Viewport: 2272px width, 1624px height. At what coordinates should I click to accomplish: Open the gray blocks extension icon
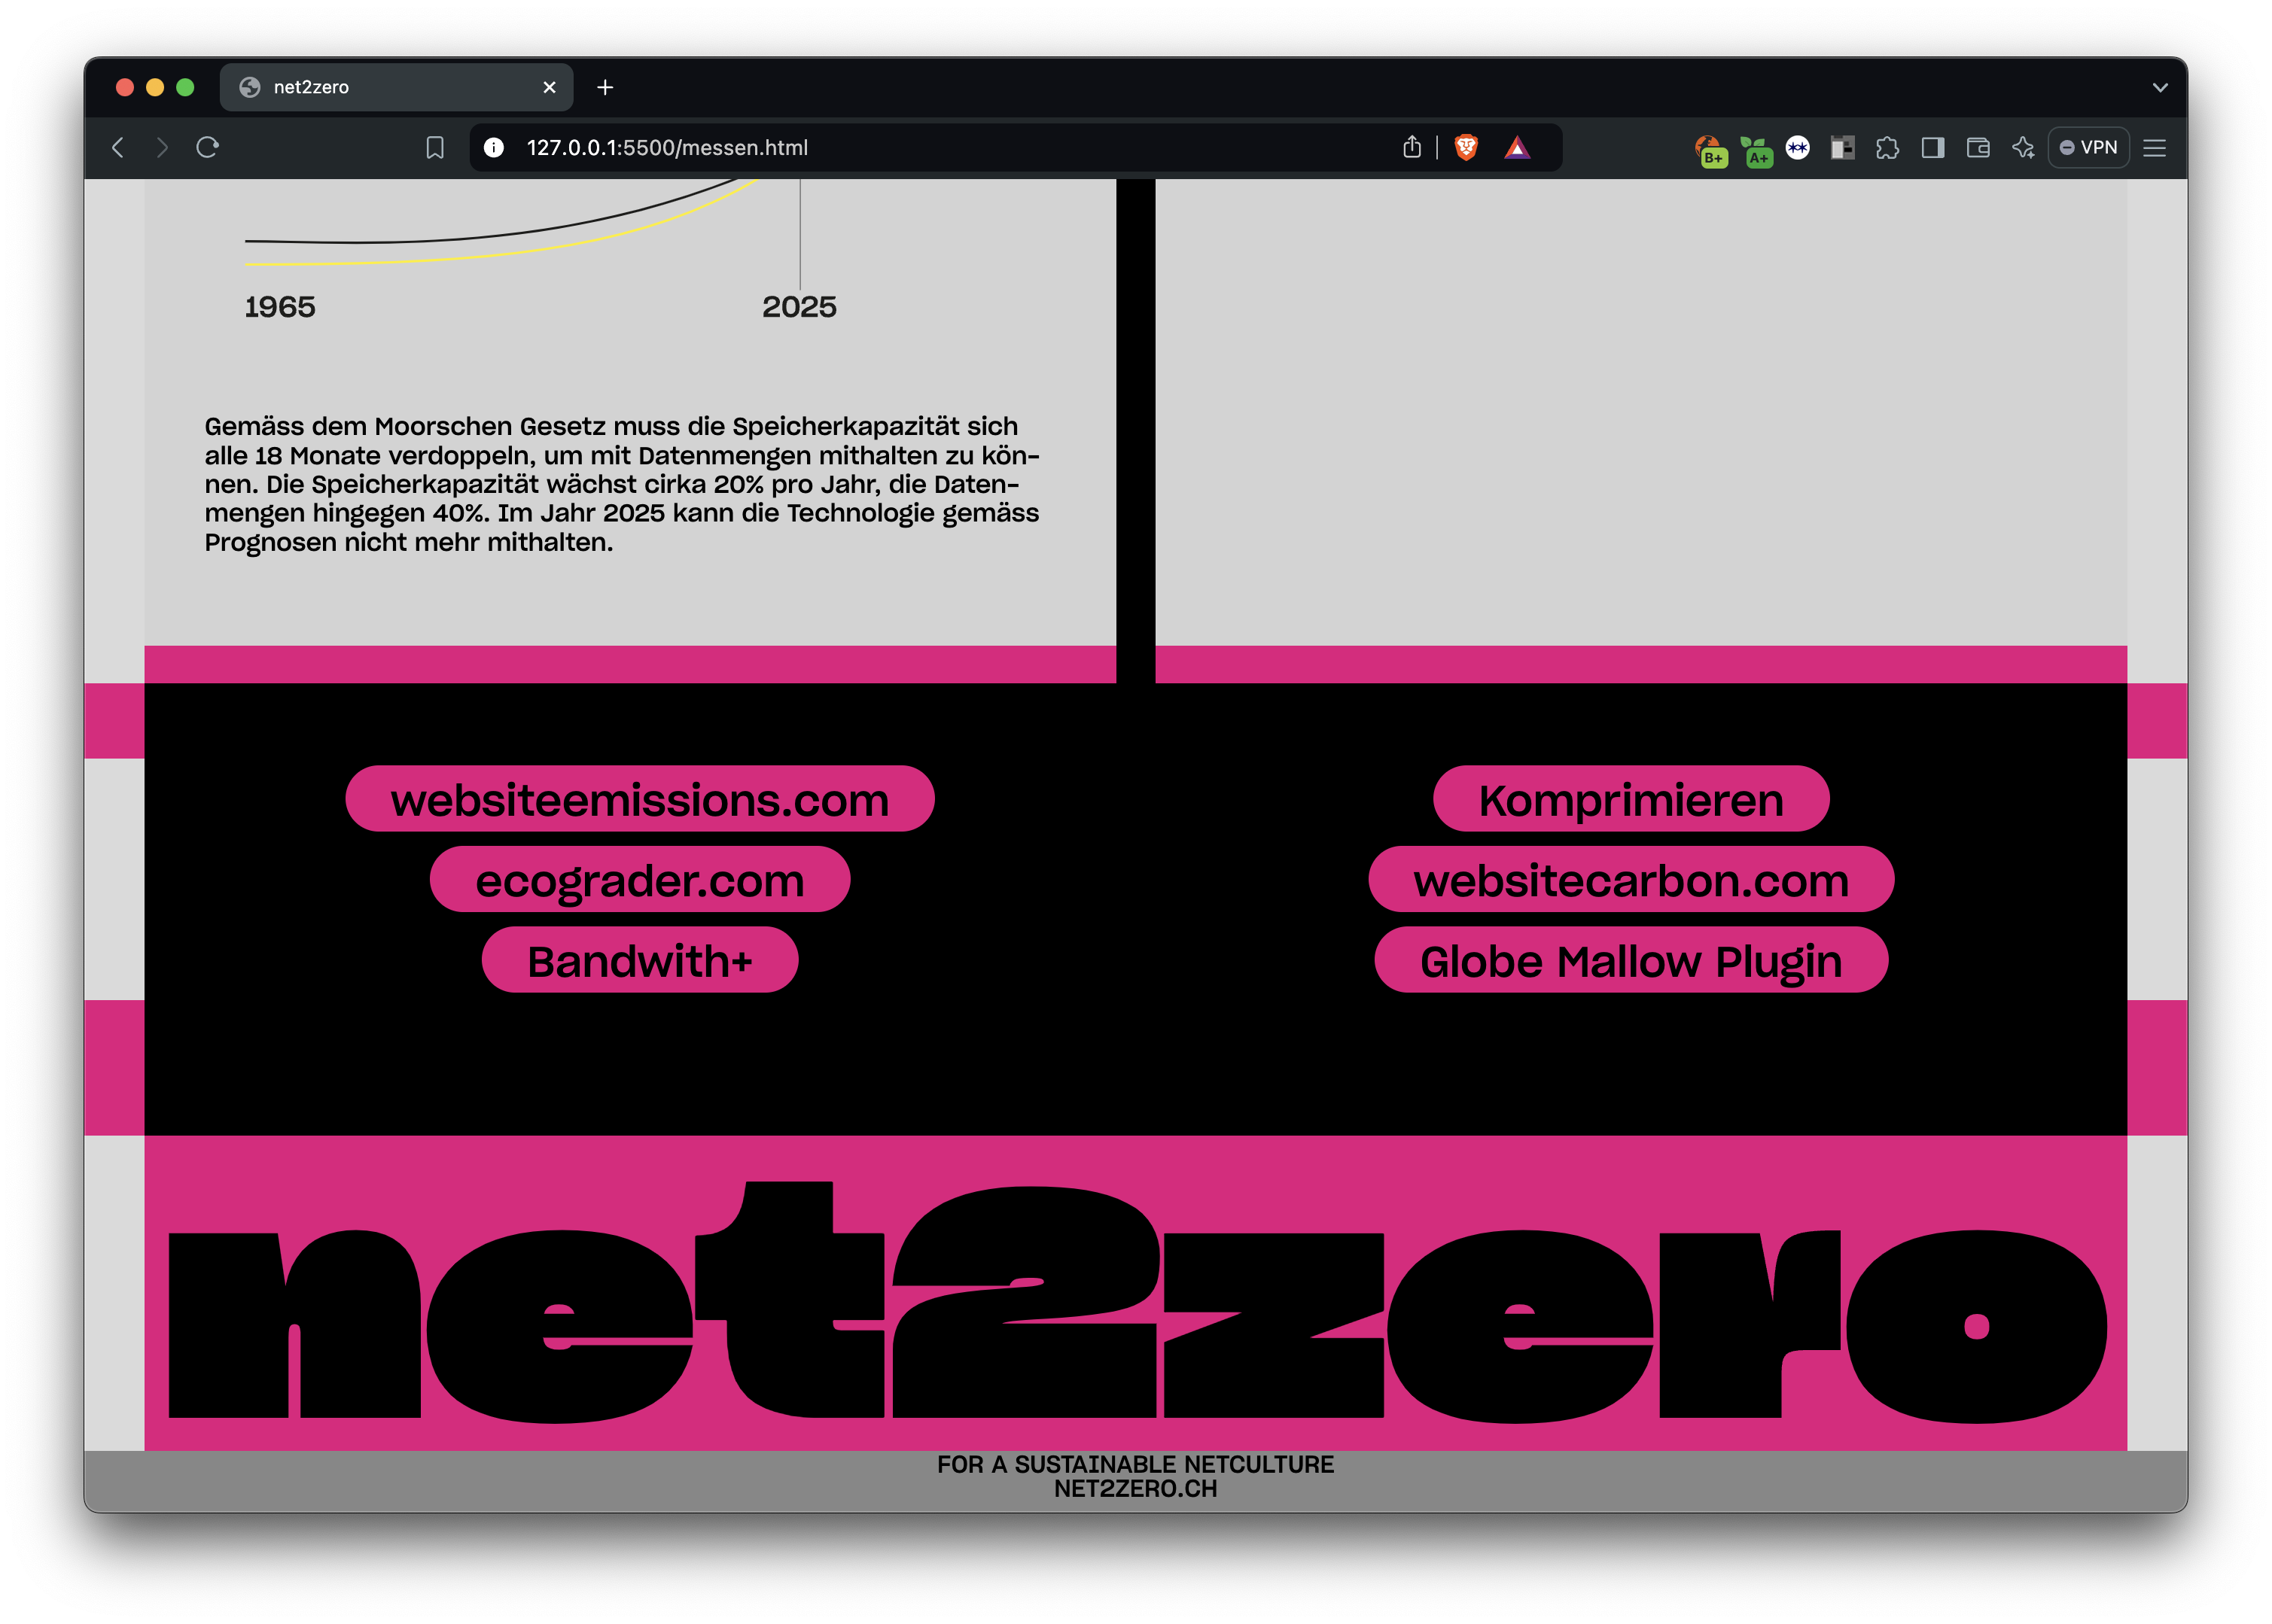coord(1843,148)
